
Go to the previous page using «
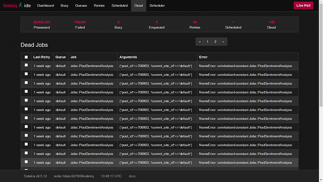click(x=199, y=42)
